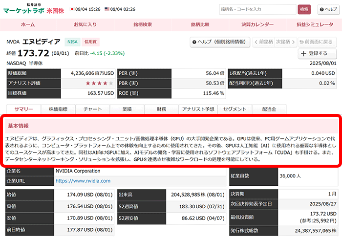
Task: Go to お気に入り in navigation bar
Action: tap(85, 24)
